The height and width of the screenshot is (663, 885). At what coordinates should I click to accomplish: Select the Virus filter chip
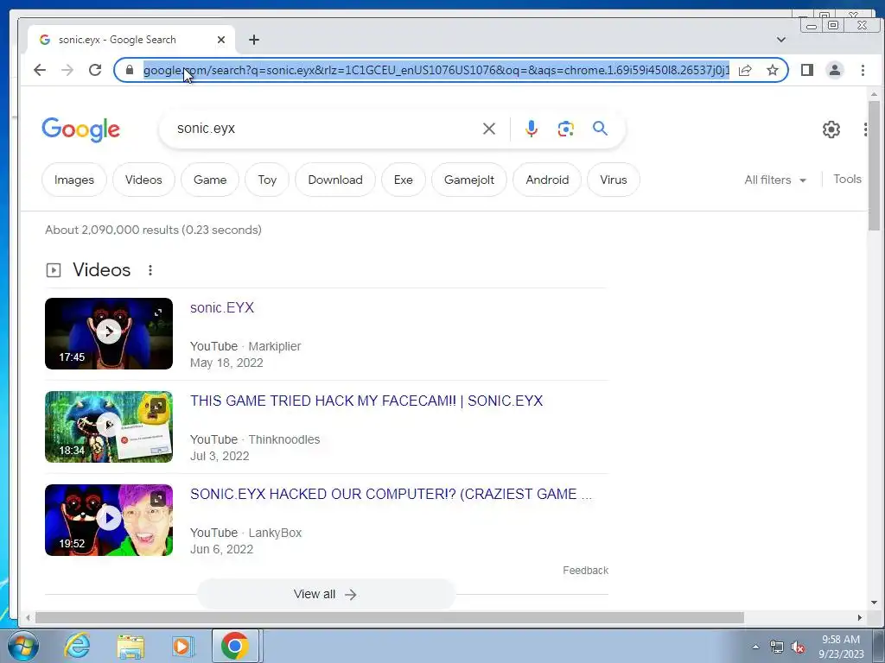pos(614,180)
